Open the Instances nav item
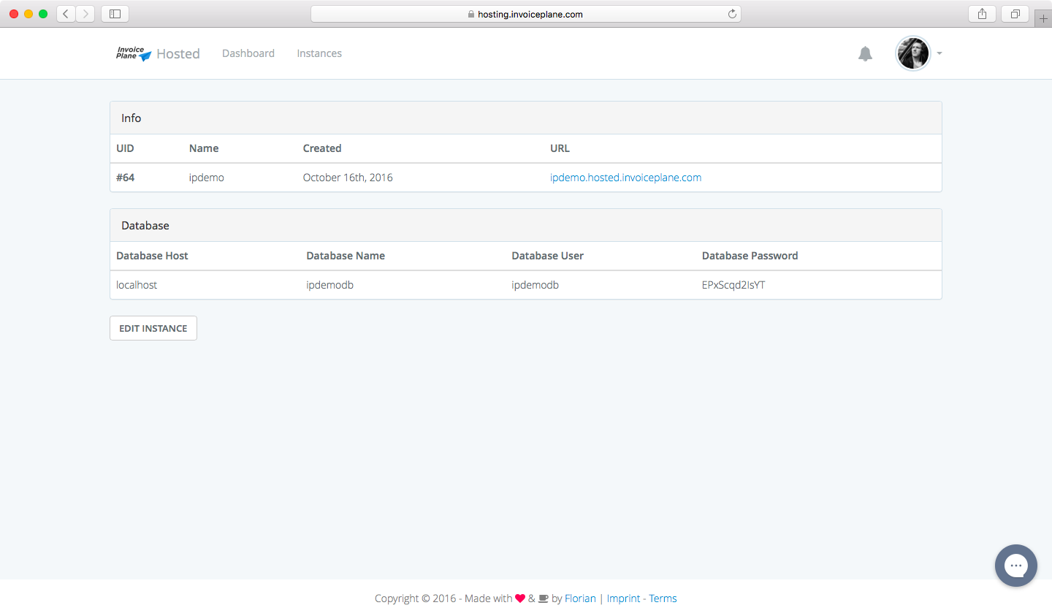Image resolution: width=1052 pixels, height=616 pixels. (x=319, y=53)
